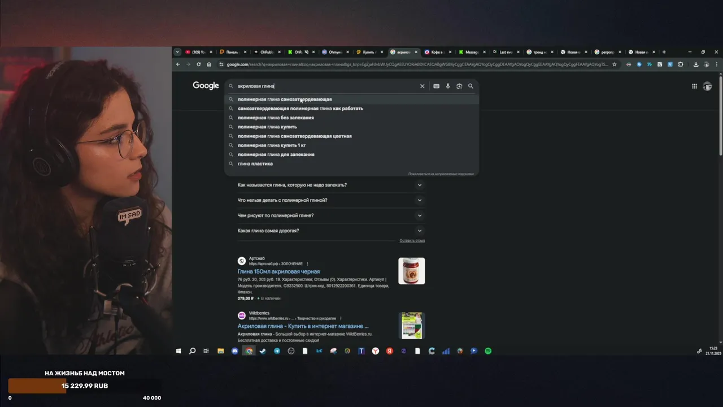The width and height of the screenshot is (723, 407).
Task: Go forward with the browser forward arrow
Action: pyautogui.click(x=188, y=64)
